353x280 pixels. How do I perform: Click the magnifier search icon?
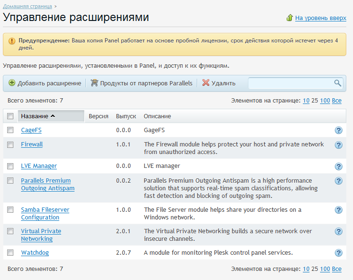[x=337, y=83]
